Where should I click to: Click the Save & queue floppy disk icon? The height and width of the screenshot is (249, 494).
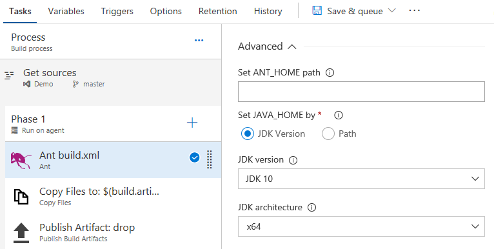point(317,11)
